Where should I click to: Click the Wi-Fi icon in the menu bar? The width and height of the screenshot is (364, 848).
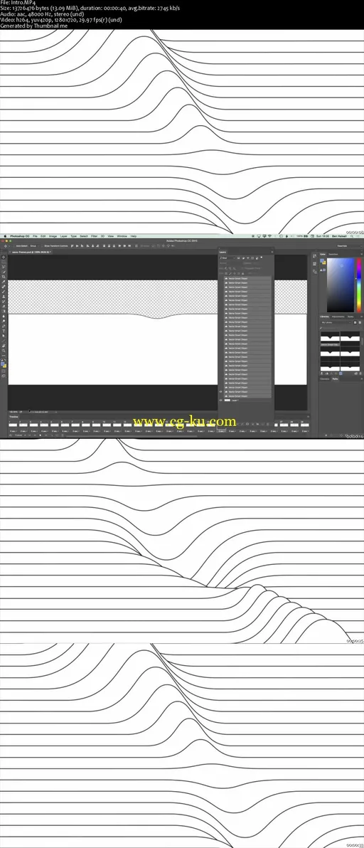(x=269, y=236)
